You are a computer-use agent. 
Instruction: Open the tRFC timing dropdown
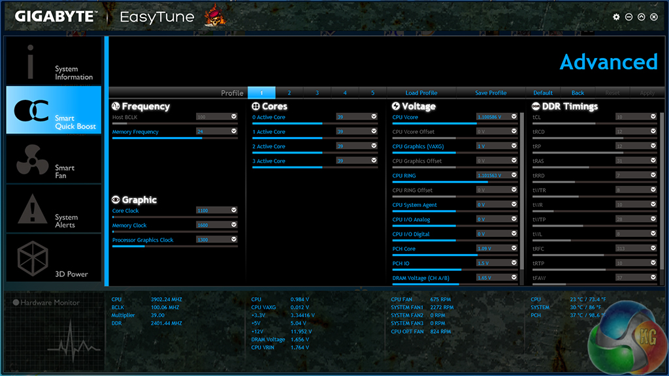[x=653, y=248]
